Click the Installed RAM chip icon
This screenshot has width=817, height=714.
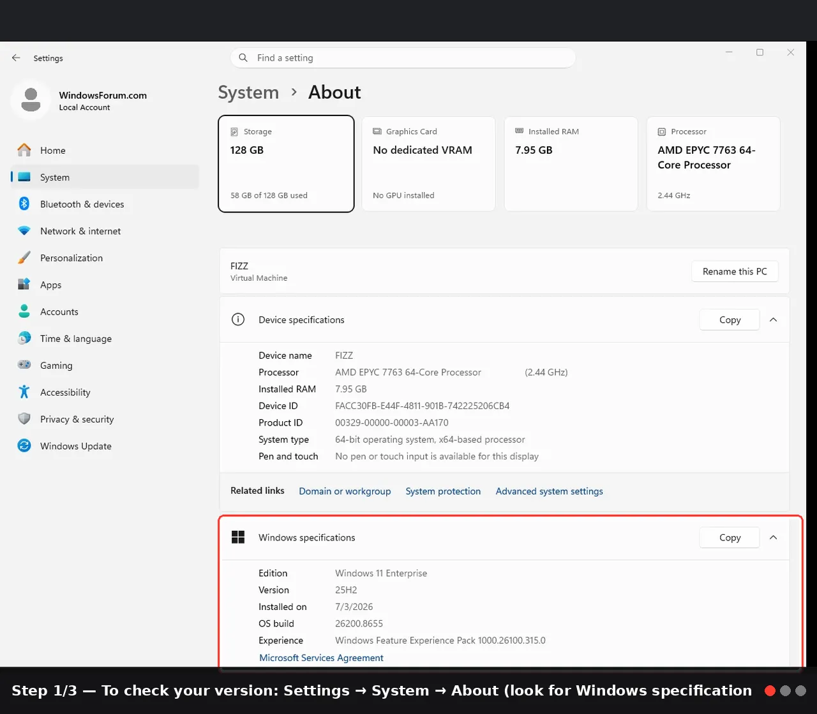520,131
